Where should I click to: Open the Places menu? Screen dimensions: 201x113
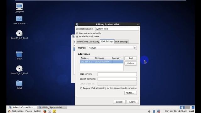[29, 111]
